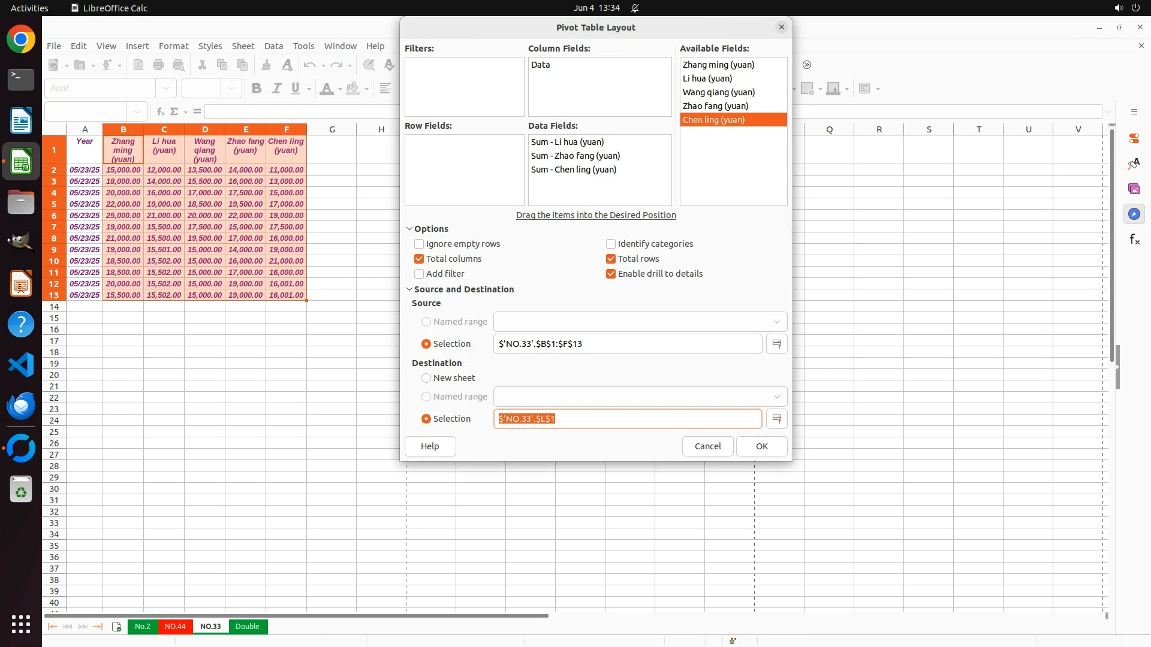
Task: Open the Gallery sidebar icon
Action: click(x=1134, y=189)
